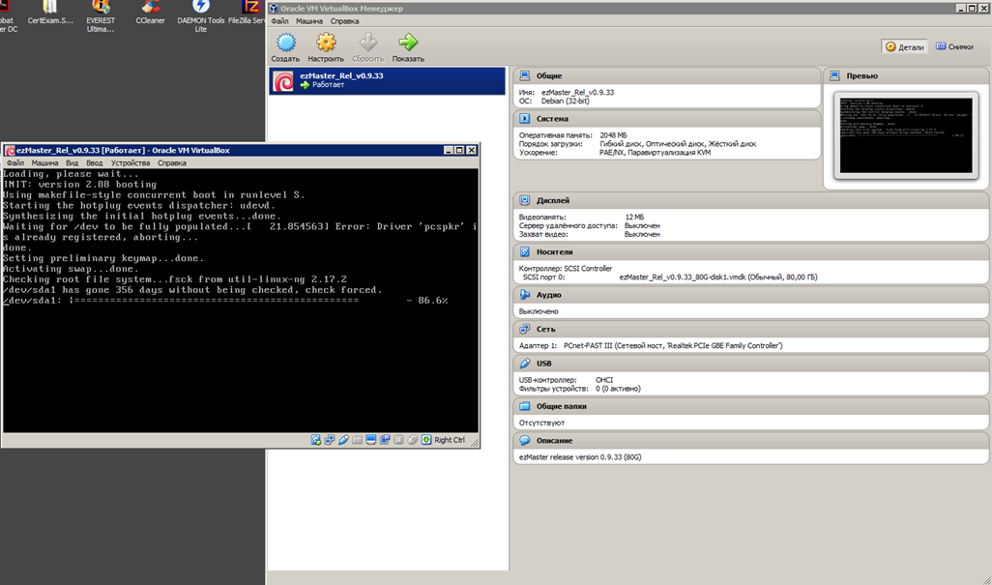The width and height of the screenshot is (992, 585).
Task: Open the Общие section header
Action: pos(667,75)
